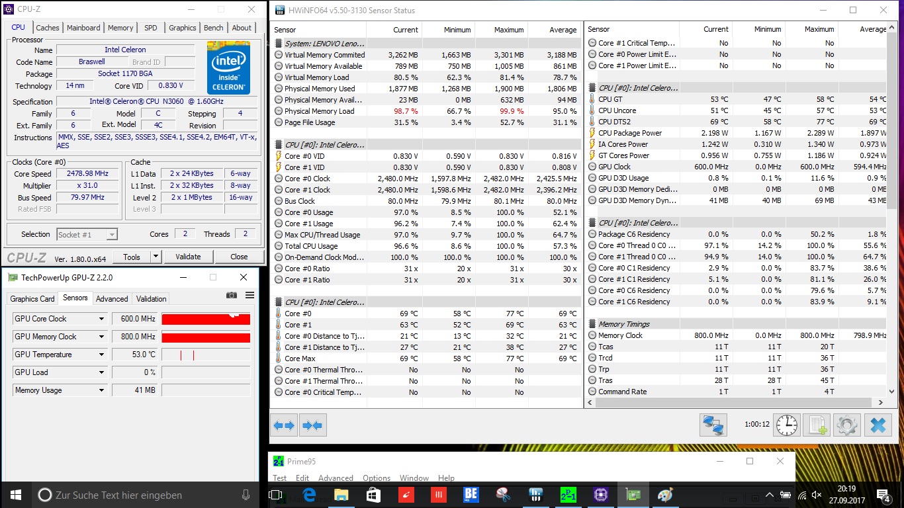Viewport: 904px width, 508px height.
Task: Open the Memory Usage dropdown in GPU-Z
Action: click(x=101, y=390)
